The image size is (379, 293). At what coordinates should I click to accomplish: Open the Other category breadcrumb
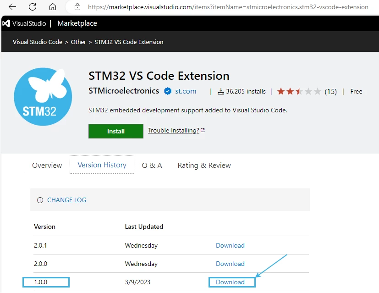click(78, 42)
